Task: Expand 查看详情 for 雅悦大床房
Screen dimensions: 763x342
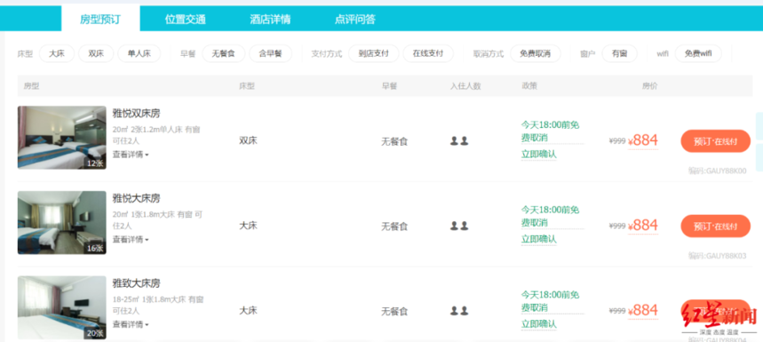Action: coord(131,239)
